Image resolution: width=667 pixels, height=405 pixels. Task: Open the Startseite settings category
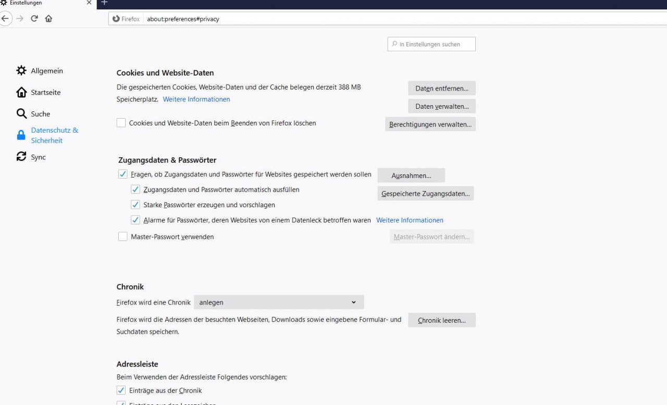coord(46,92)
